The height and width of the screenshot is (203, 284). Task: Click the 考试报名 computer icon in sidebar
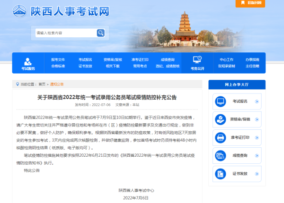tap(221, 101)
